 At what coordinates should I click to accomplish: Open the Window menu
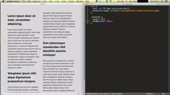[80, 1]
